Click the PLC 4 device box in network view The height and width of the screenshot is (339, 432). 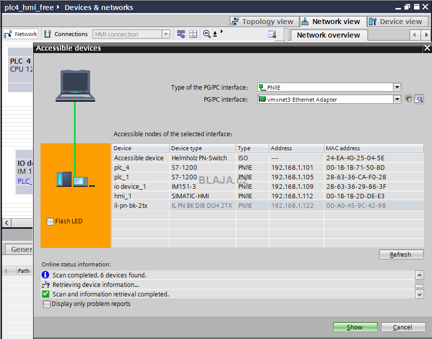coord(21,70)
